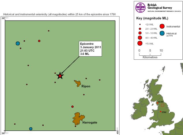Click the easternmost small red marker on map
Screen dimensions: 183x135
[100, 80]
